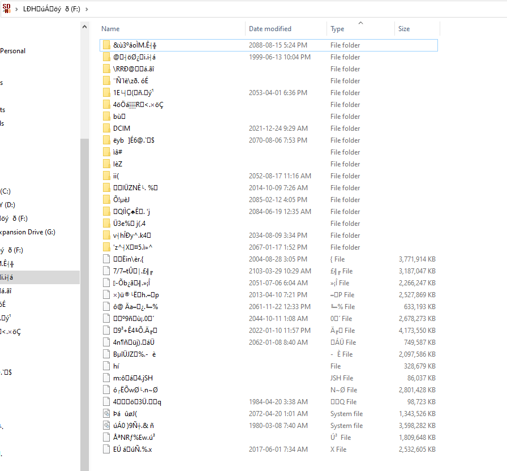Select the file icon named hí
Viewport: 507px width, 471px height.
pyautogui.click(x=107, y=366)
